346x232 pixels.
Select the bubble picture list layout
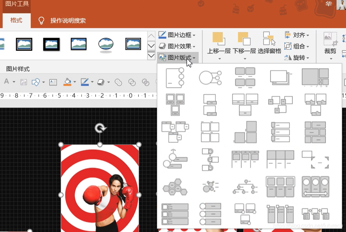(x=210, y=187)
